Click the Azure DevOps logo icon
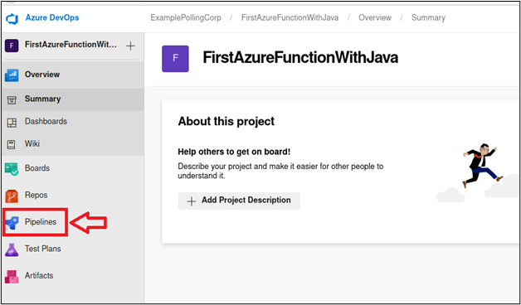The width and height of the screenshot is (521, 305). click(12, 18)
